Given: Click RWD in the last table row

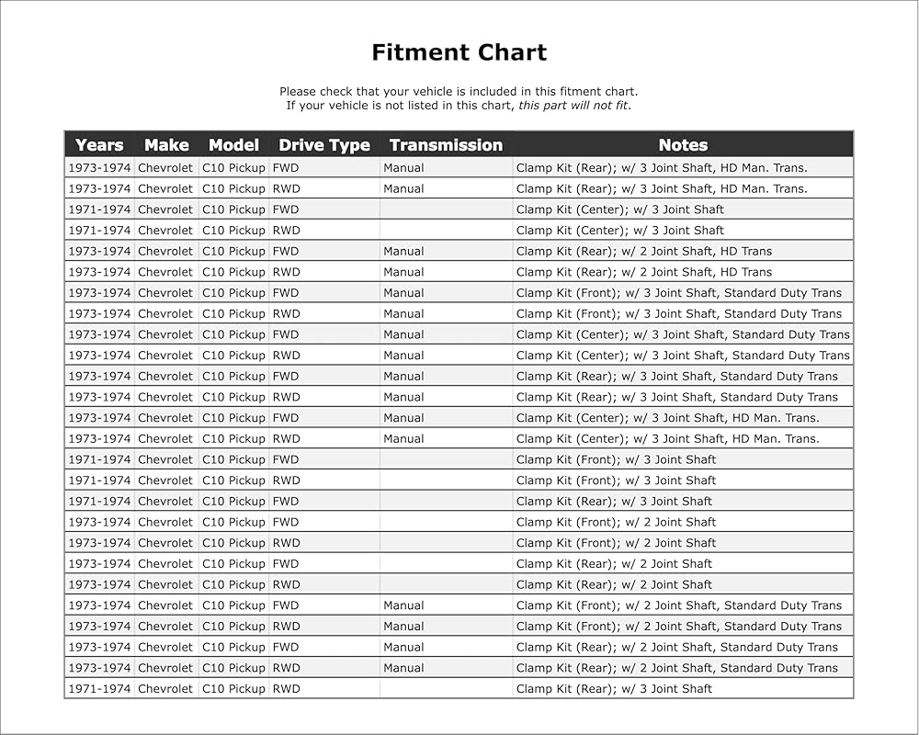Looking at the screenshot, I should (x=286, y=689).
